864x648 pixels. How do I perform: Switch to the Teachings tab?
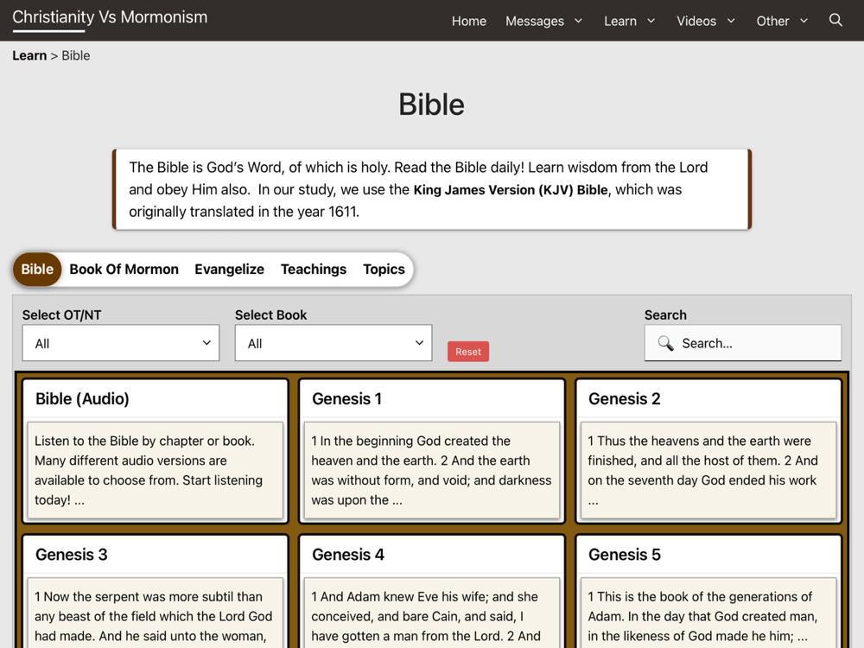click(x=314, y=269)
